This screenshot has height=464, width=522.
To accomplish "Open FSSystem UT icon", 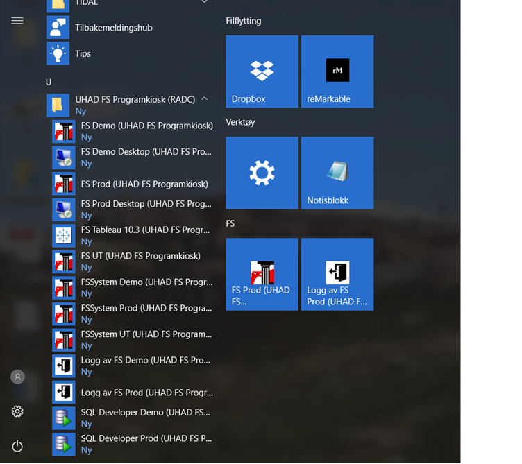I will (64, 340).
